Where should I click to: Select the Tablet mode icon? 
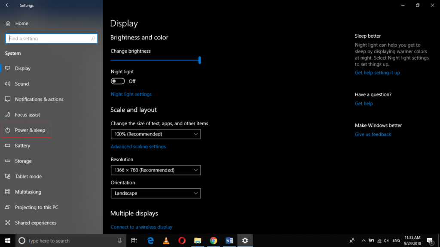[x=7, y=176]
